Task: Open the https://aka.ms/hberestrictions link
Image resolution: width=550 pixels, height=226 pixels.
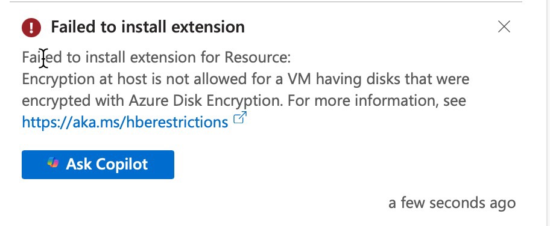Action: (x=125, y=122)
